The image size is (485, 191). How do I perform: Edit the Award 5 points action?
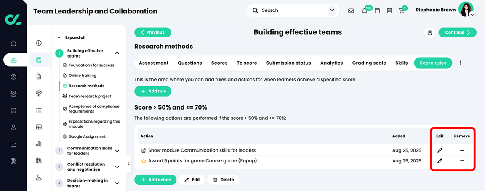pyautogui.click(x=440, y=161)
